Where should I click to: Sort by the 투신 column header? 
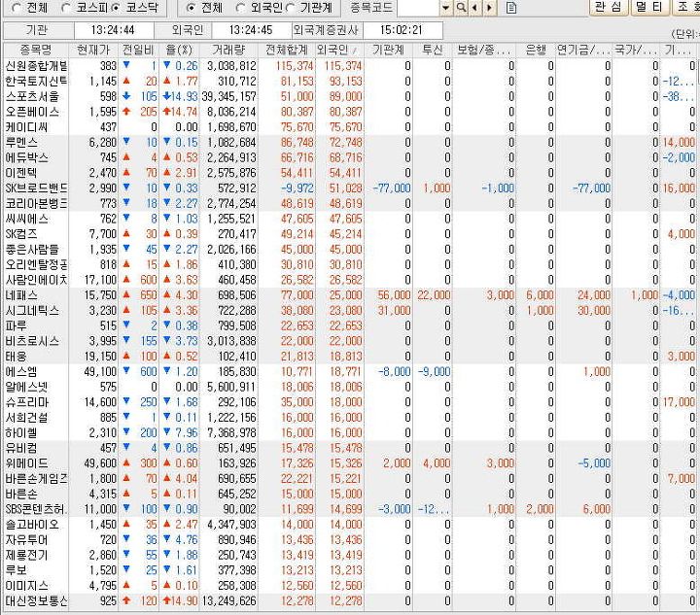[432, 50]
